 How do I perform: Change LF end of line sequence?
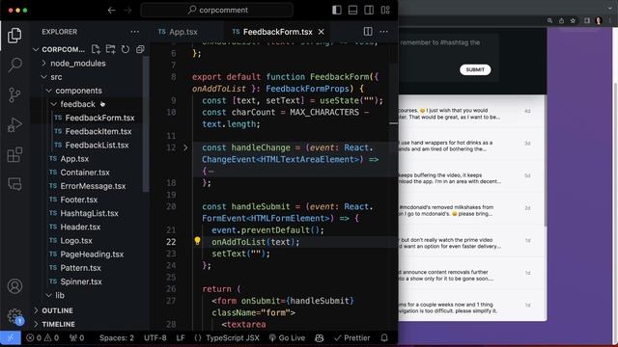tap(181, 337)
